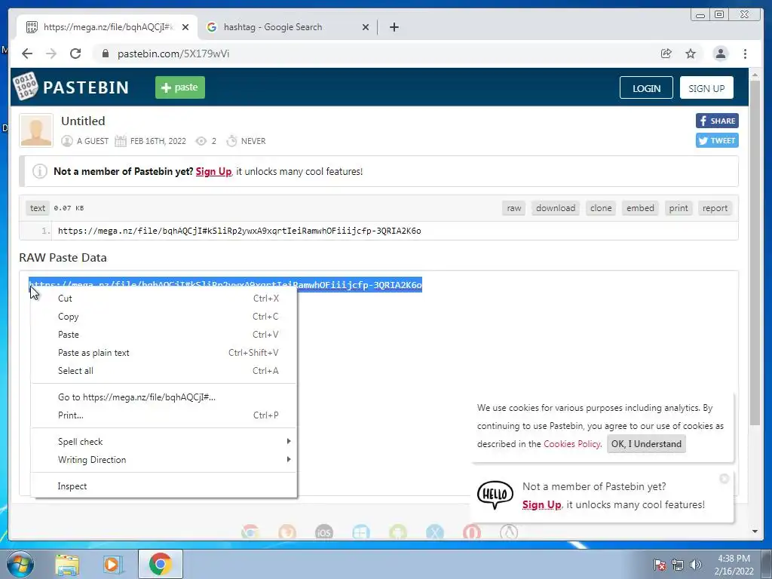This screenshot has height=579, width=772.
Task: Click the report button
Action: click(715, 208)
